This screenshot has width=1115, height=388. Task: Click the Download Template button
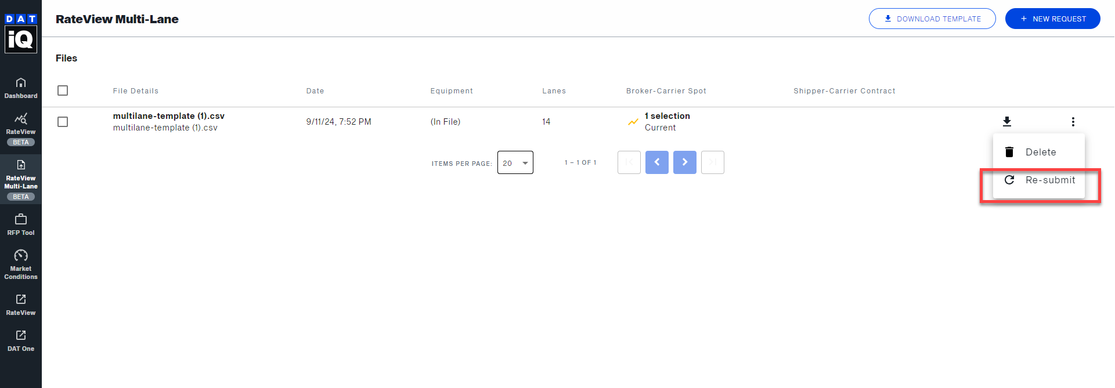tap(932, 19)
